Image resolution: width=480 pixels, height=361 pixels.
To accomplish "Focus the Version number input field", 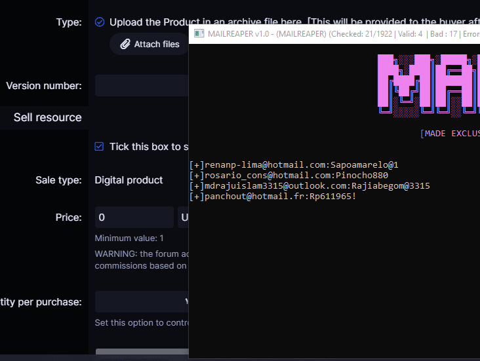I will (142, 86).
